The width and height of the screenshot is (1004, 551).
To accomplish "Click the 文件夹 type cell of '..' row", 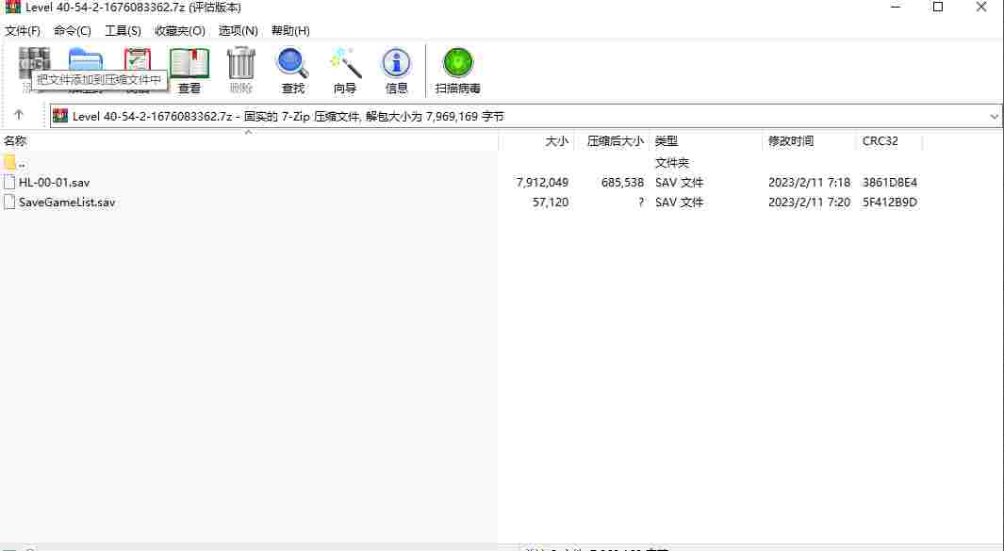I will (671, 163).
